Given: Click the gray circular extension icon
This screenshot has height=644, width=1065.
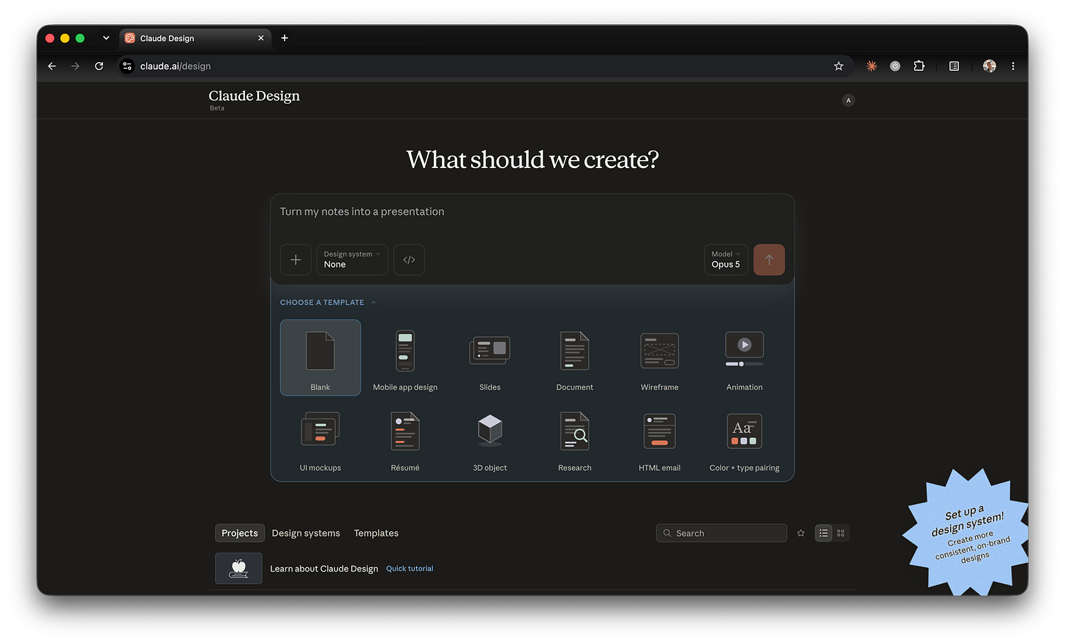Looking at the screenshot, I should 895,66.
